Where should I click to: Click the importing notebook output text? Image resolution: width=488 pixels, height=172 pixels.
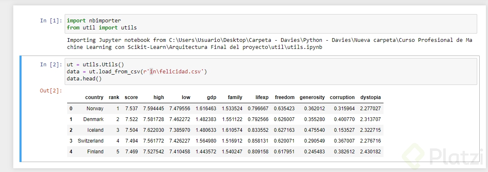tap(269, 44)
